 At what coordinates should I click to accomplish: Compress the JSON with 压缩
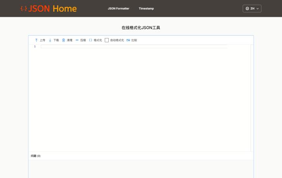coord(81,40)
